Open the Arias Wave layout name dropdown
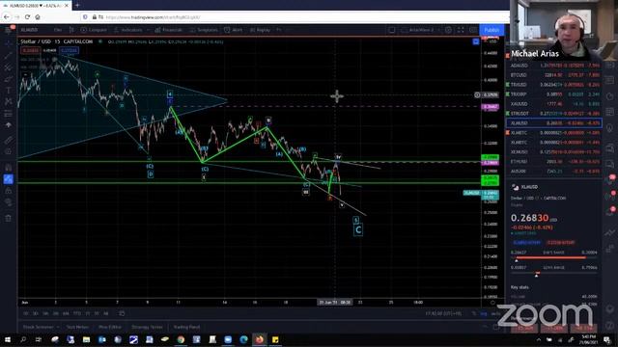The height and width of the screenshot is (347, 618). [420, 30]
